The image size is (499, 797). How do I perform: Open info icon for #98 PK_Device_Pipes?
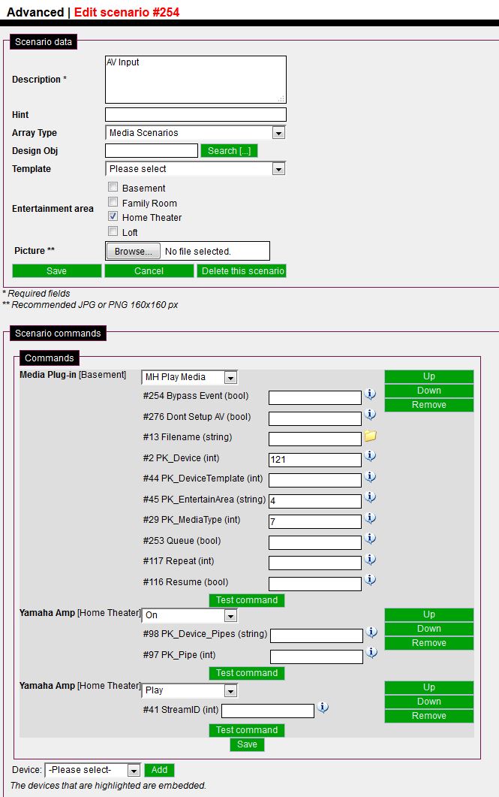click(x=372, y=632)
